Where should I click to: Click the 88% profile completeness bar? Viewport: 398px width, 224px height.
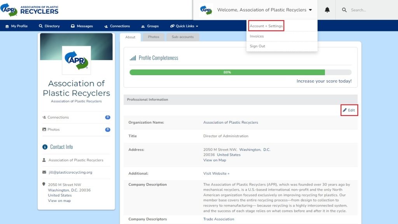coord(240,72)
